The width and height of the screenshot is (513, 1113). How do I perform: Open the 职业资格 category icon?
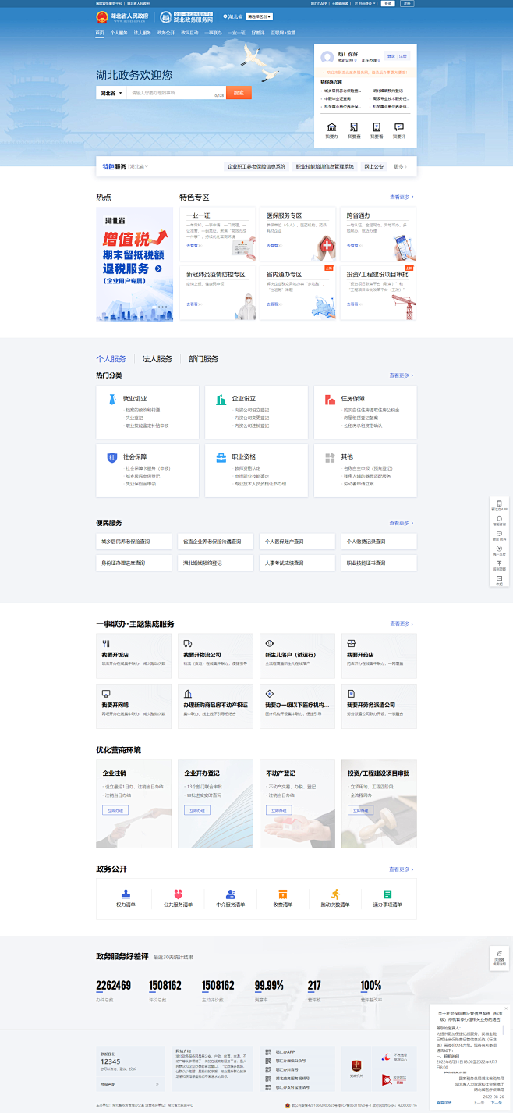[x=221, y=457]
